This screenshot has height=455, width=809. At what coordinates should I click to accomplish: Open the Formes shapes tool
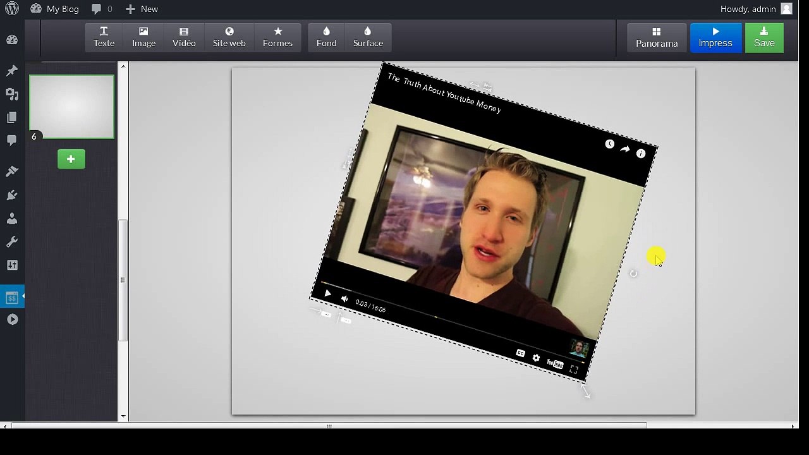277,37
